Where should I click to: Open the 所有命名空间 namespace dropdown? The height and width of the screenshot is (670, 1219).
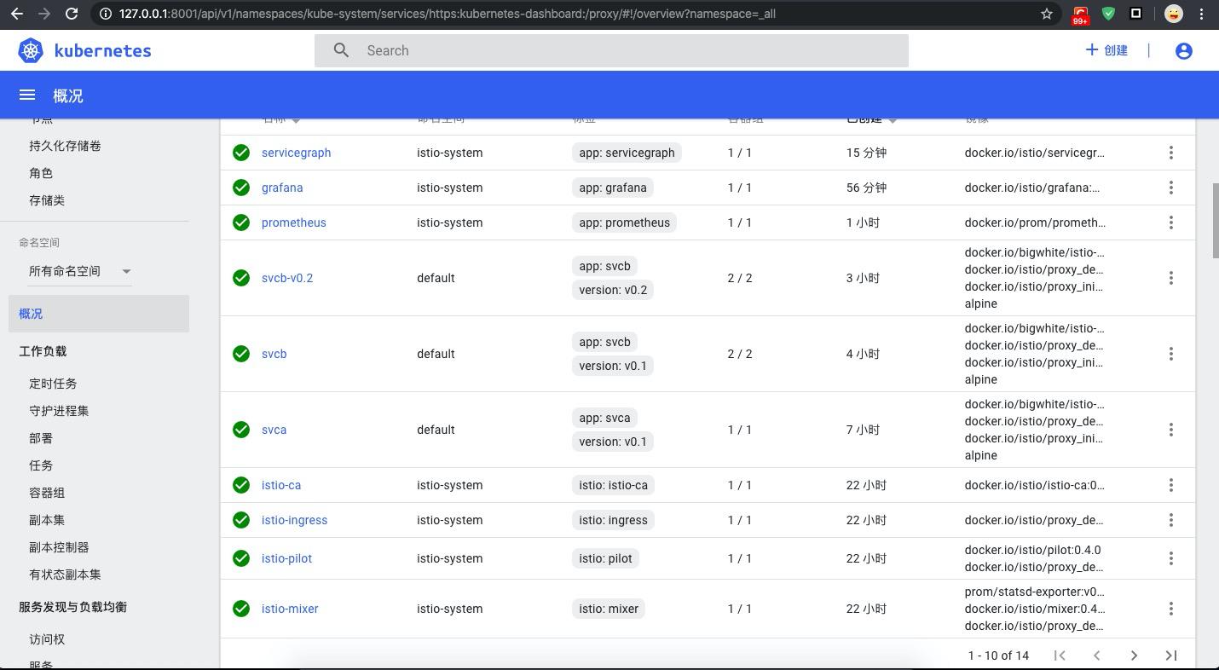point(80,271)
